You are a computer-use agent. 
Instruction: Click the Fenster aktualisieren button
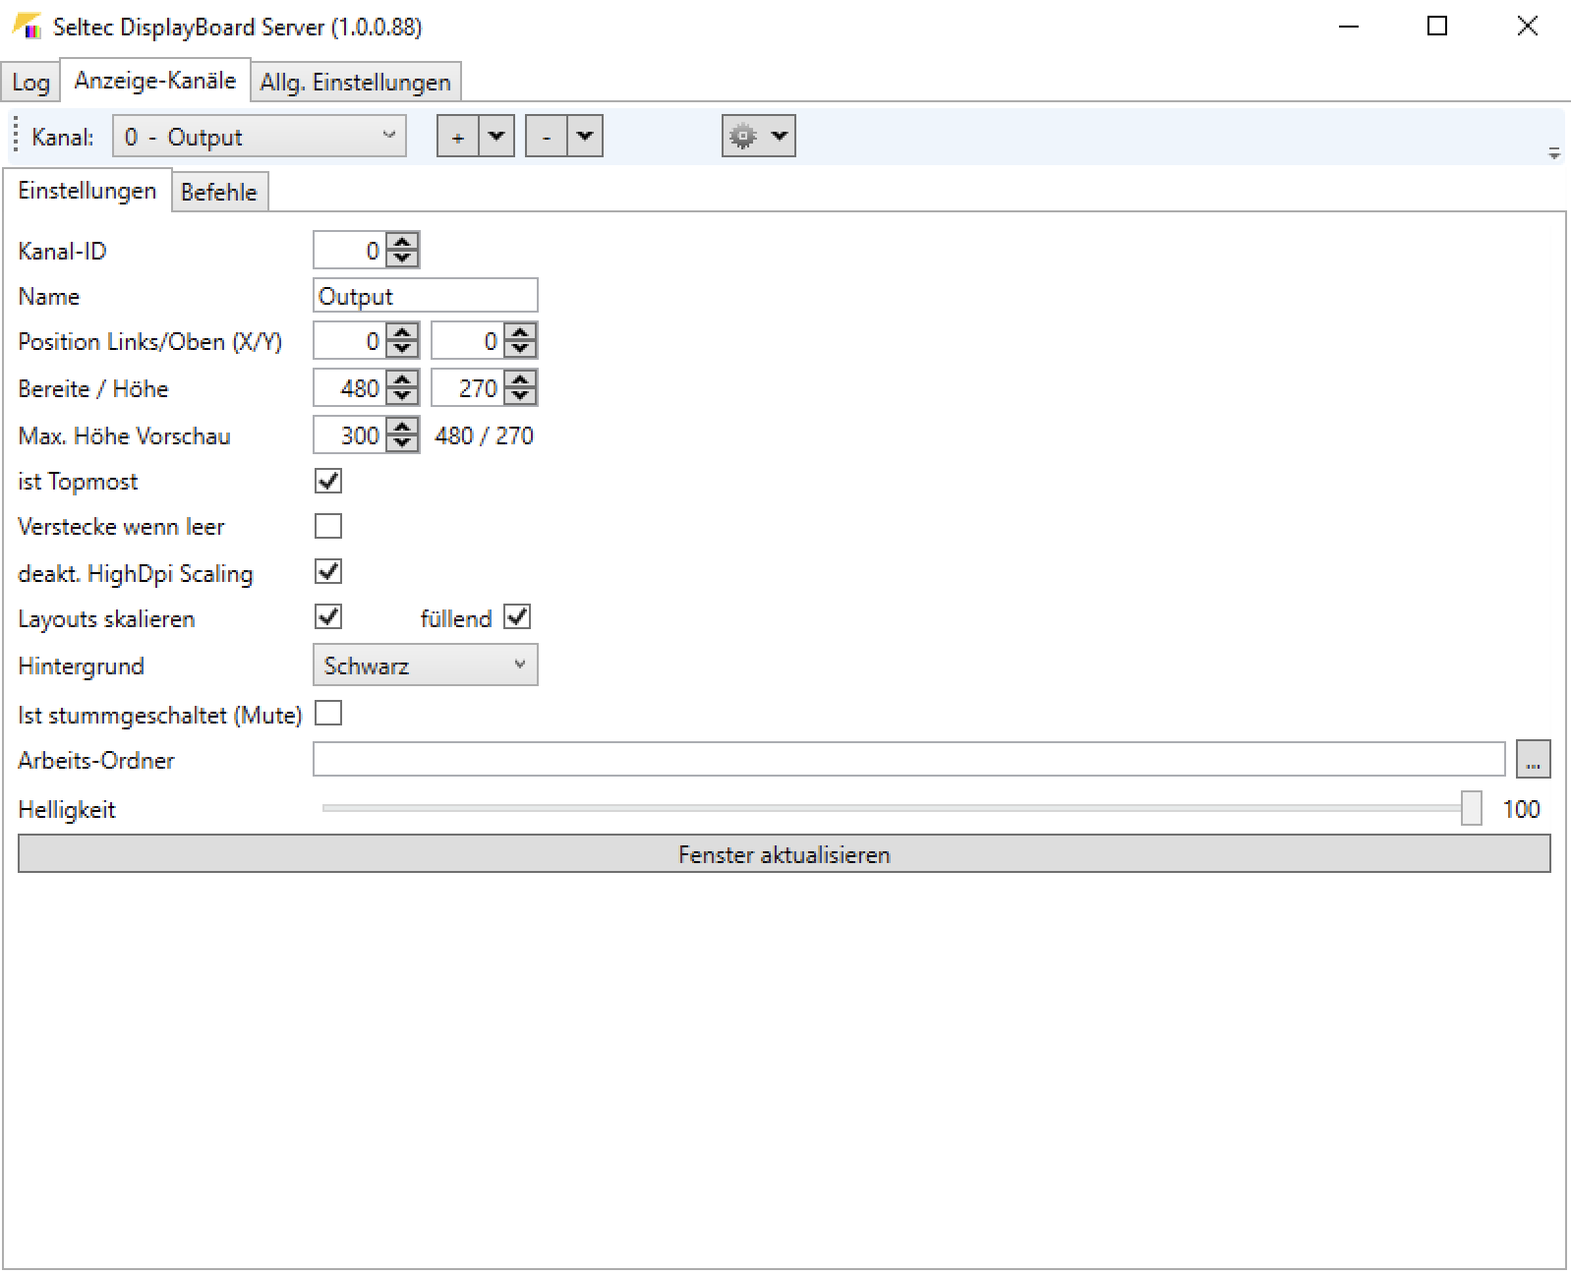point(785,854)
